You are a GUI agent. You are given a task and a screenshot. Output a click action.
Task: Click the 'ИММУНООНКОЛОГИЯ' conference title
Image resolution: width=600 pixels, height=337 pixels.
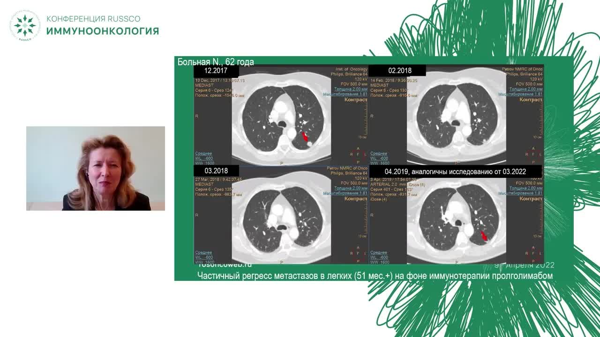tap(103, 31)
